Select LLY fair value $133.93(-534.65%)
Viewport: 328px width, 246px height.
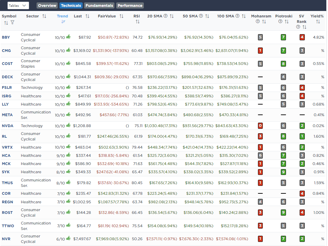(x=111, y=104)
